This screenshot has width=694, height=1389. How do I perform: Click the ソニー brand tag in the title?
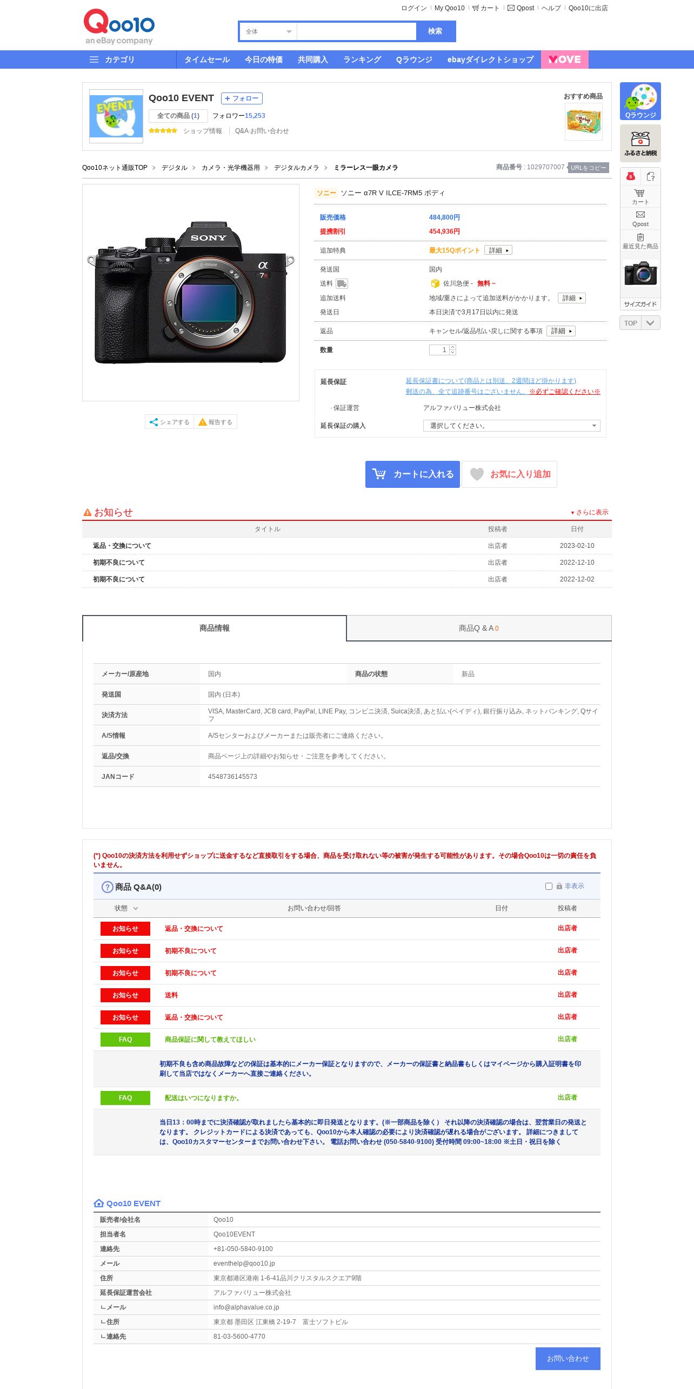326,193
